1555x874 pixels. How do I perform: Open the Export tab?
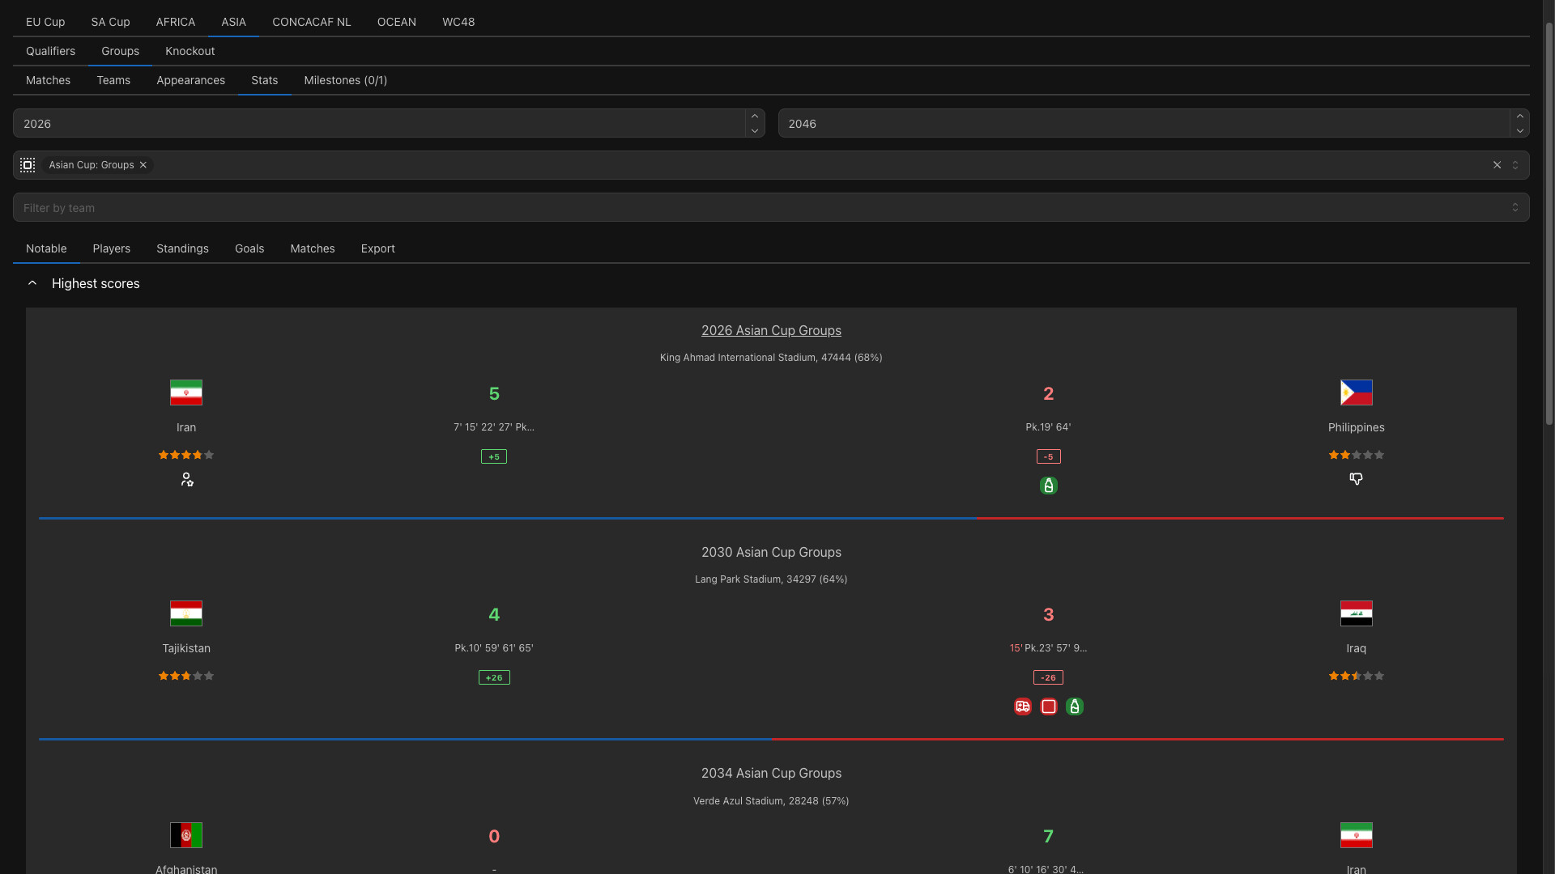coord(378,248)
